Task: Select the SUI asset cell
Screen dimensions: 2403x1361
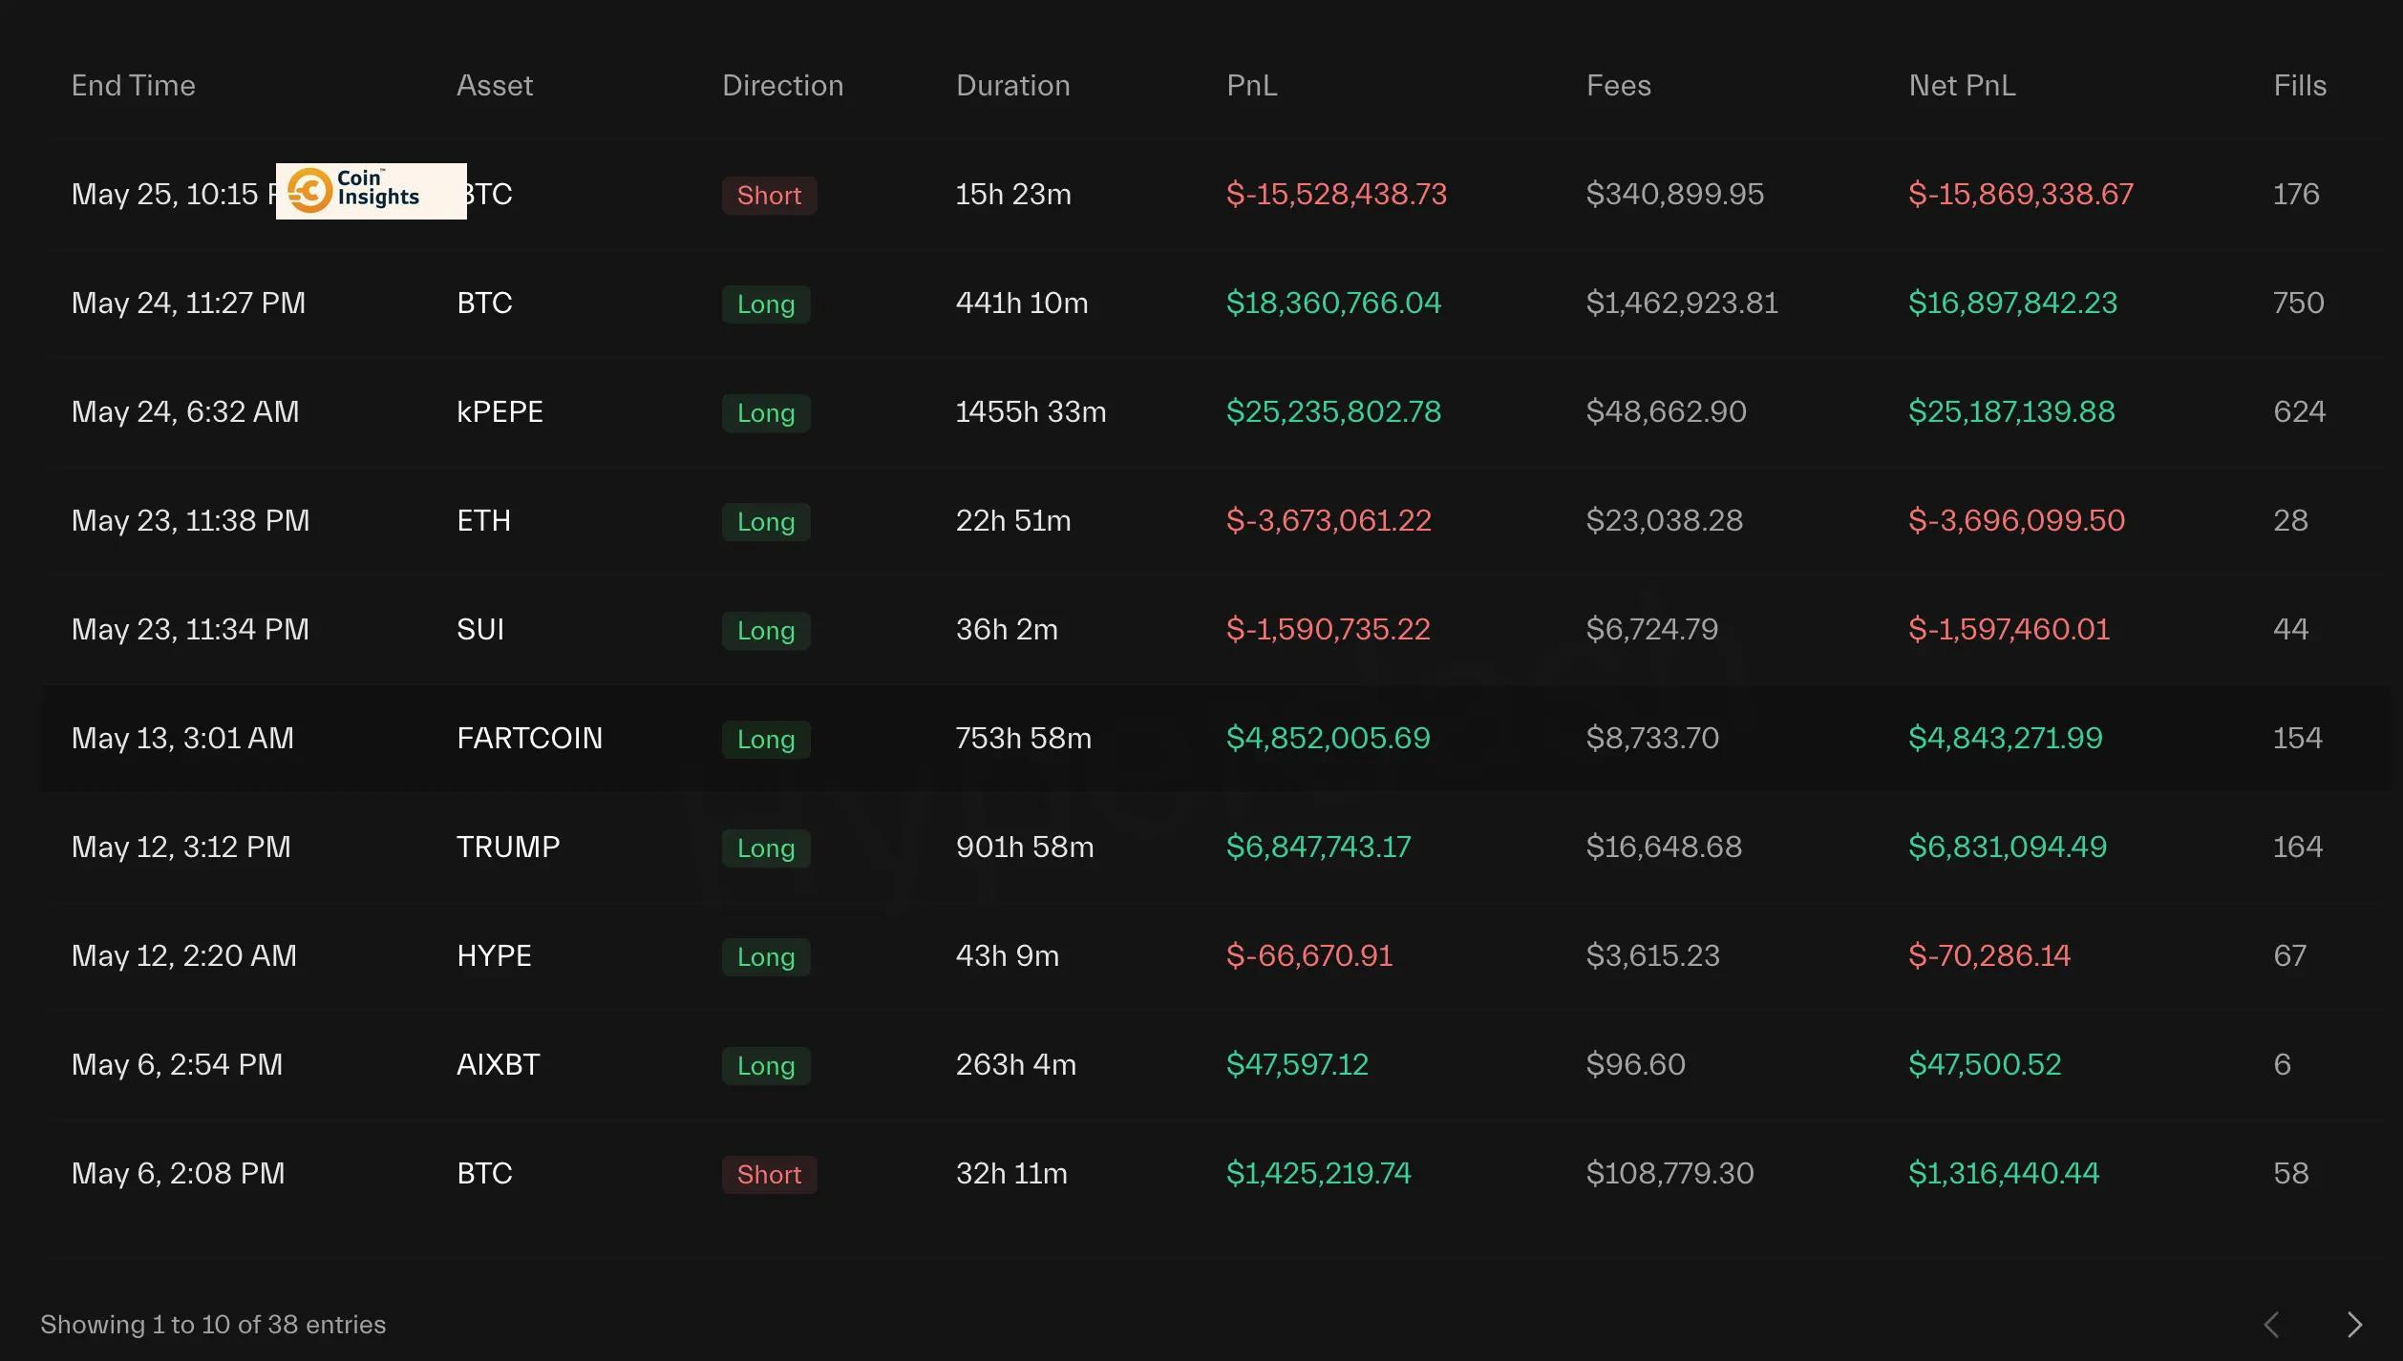Action: point(480,629)
